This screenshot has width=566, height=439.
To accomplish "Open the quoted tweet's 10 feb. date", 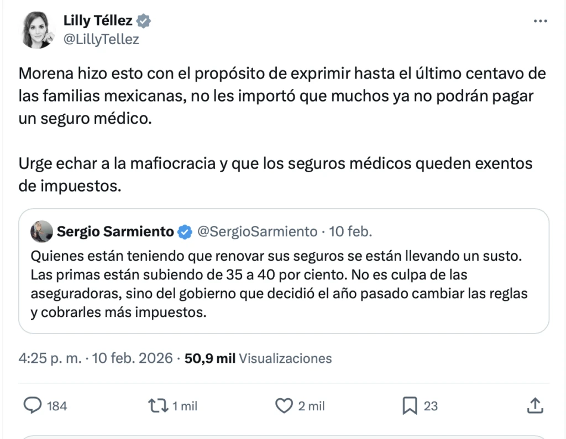I will point(350,232).
